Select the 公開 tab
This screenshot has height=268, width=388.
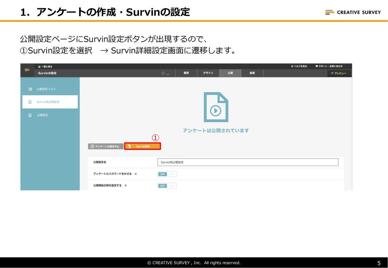pos(230,73)
